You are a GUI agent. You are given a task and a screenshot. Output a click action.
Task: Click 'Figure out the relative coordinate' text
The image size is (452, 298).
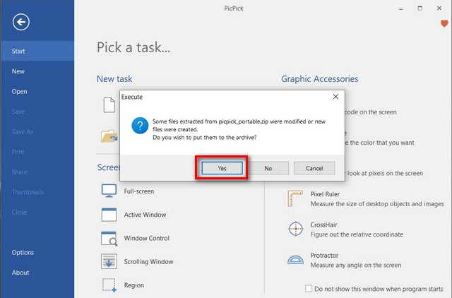pyautogui.click(x=357, y=234)
